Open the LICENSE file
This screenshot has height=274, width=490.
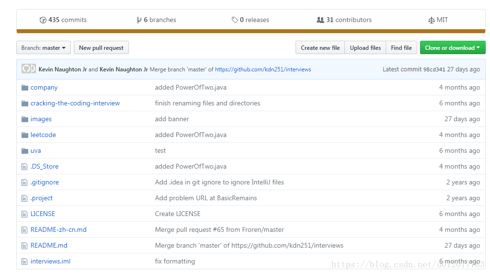43,214
